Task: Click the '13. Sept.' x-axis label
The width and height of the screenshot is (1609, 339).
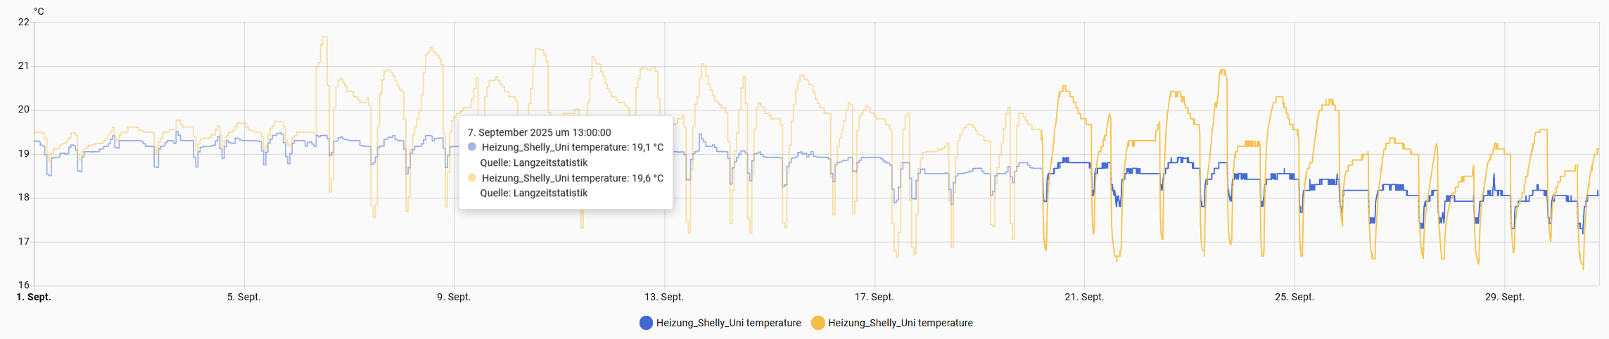Action: tap(664, 297)
